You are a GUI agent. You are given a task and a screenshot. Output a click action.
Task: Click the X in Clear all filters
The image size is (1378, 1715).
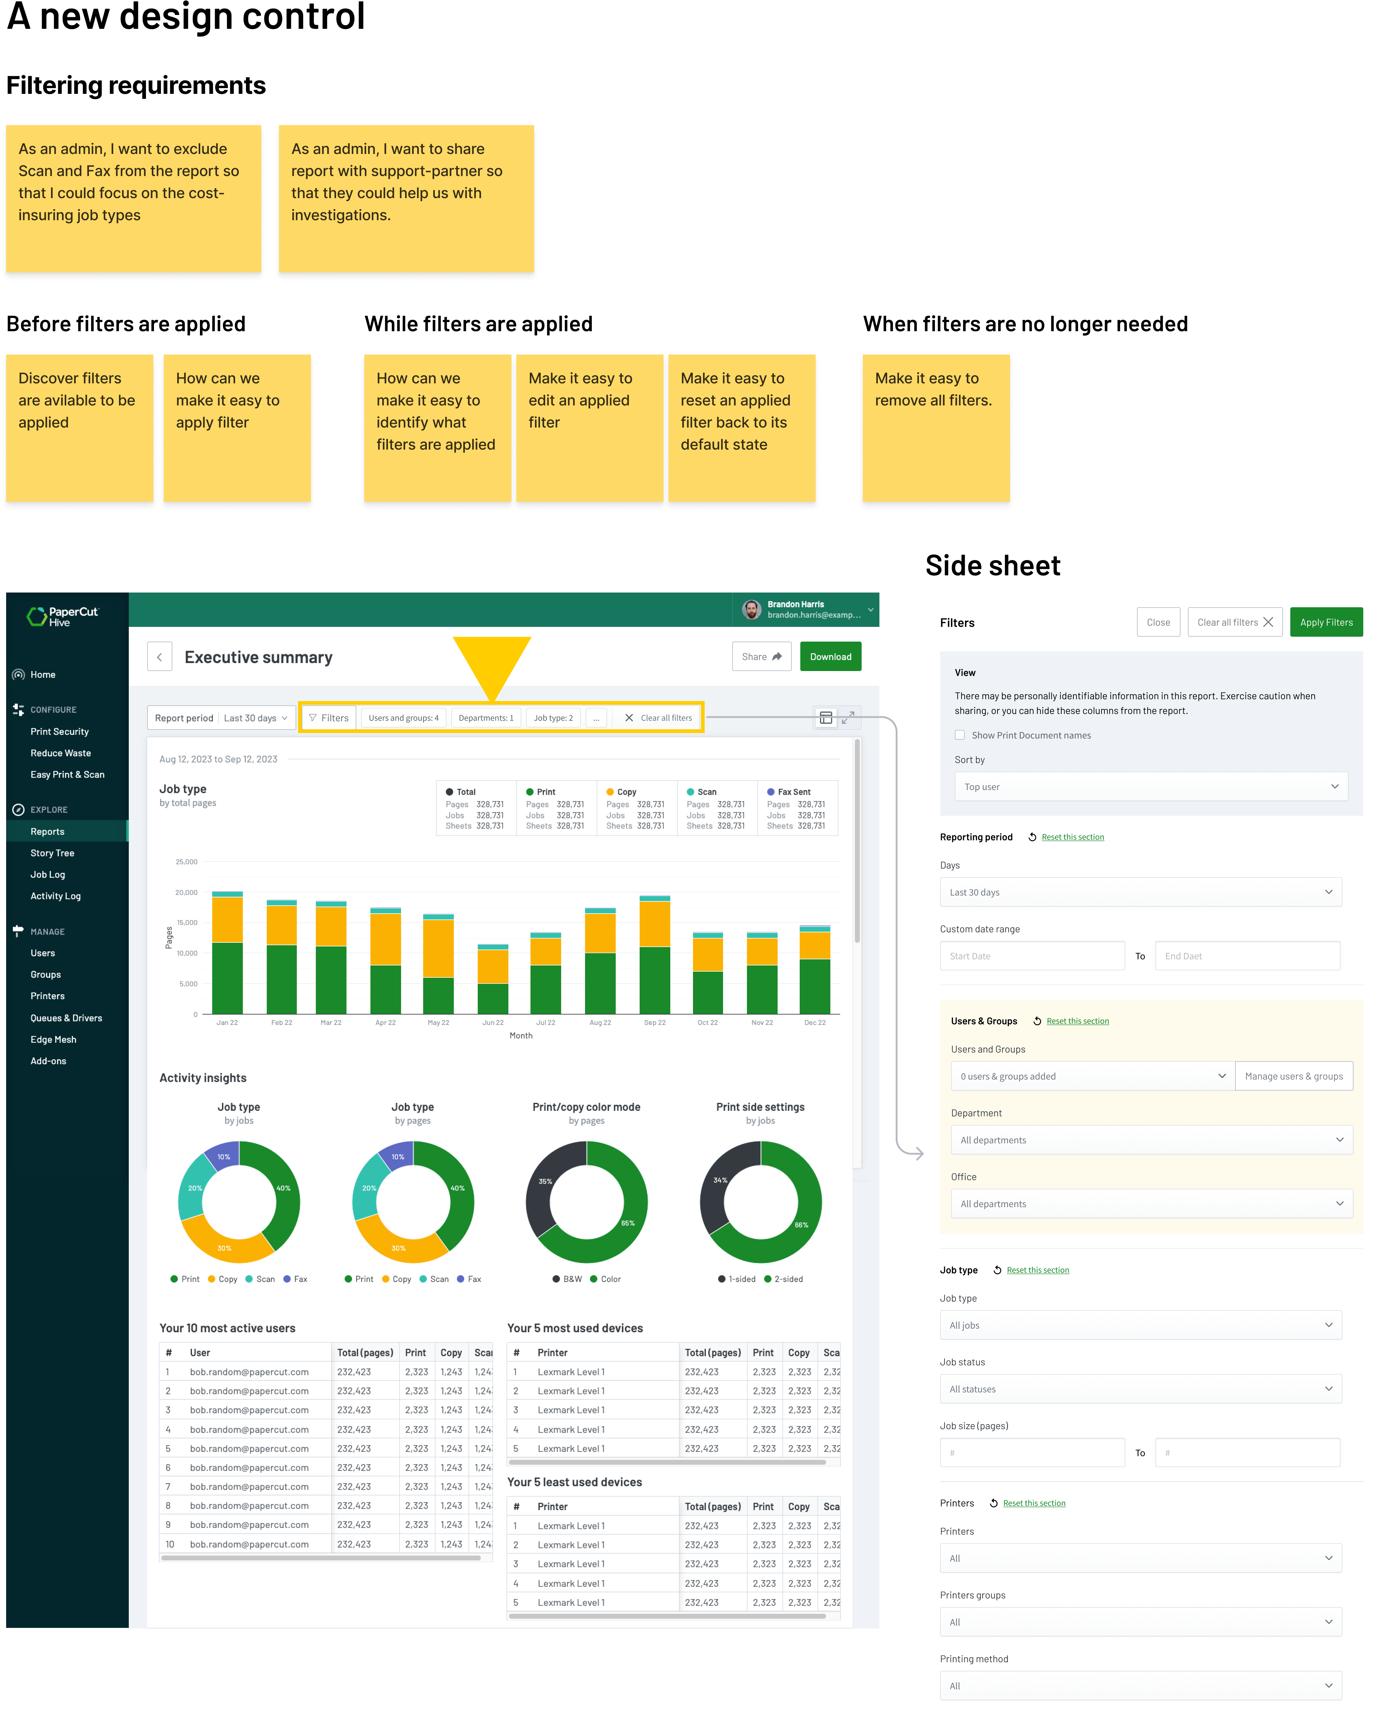pyautogui.click(x=629, y=718)
